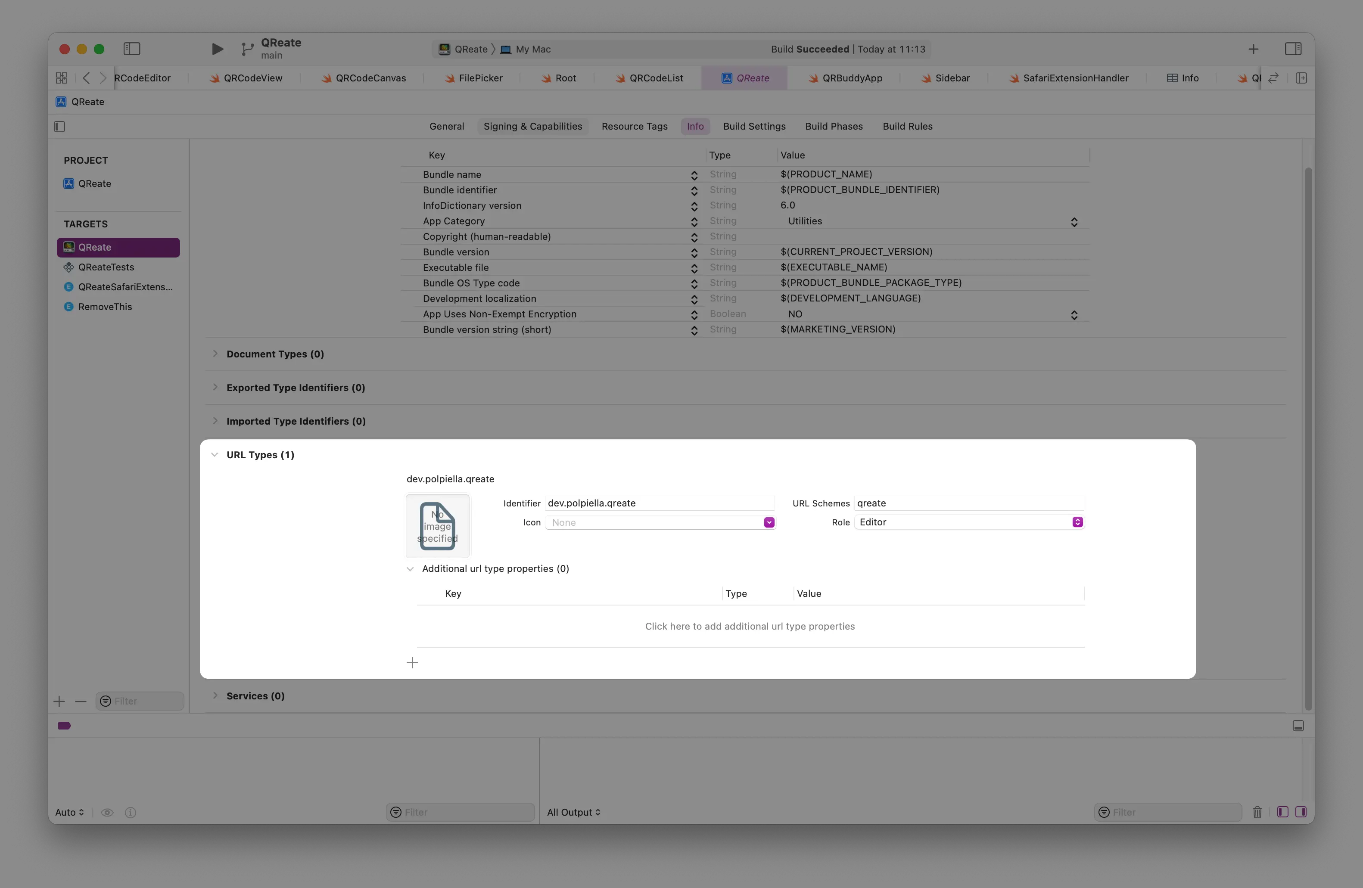Open the QRCodeView tab
Image resolution: width=1363 pixels, height=888 pixels.
pos(246,78)
